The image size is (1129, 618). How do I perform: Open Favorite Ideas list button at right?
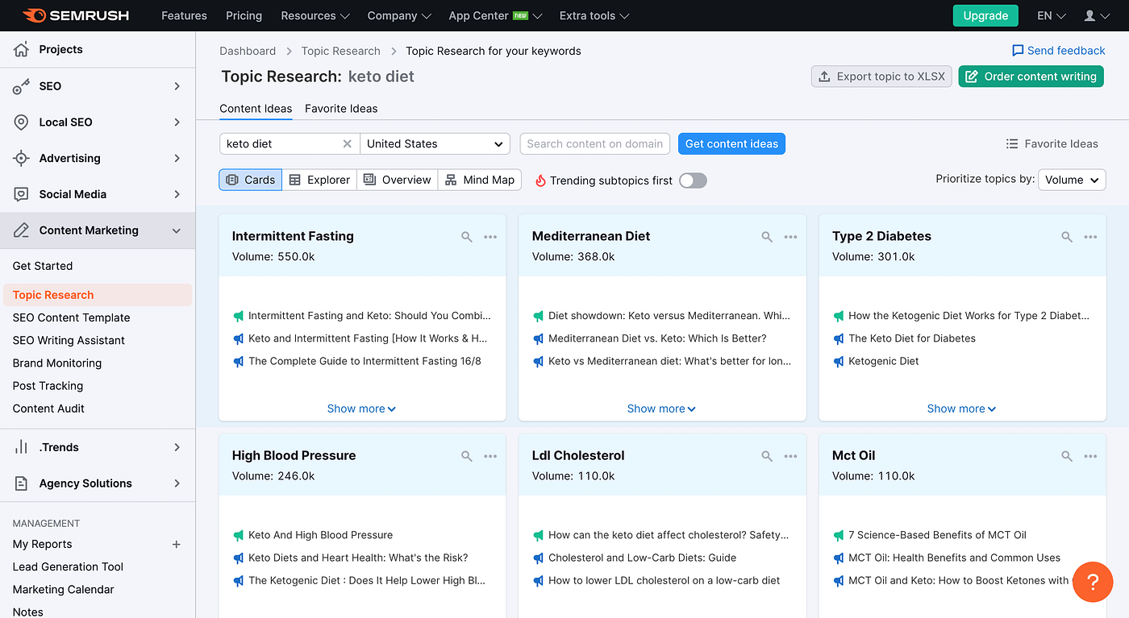tap(1052, 143)
